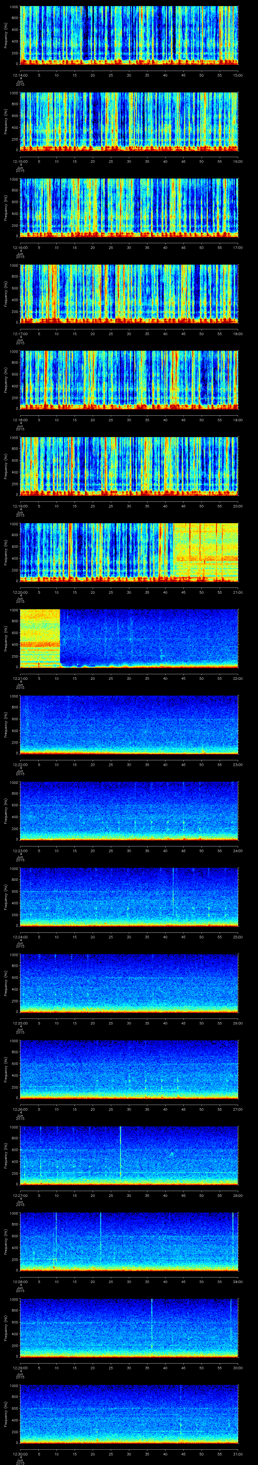Click yellow noise block in 12:21 spectrogram
The width and height of the screenshot is (258, 1465).
point(40,637)
